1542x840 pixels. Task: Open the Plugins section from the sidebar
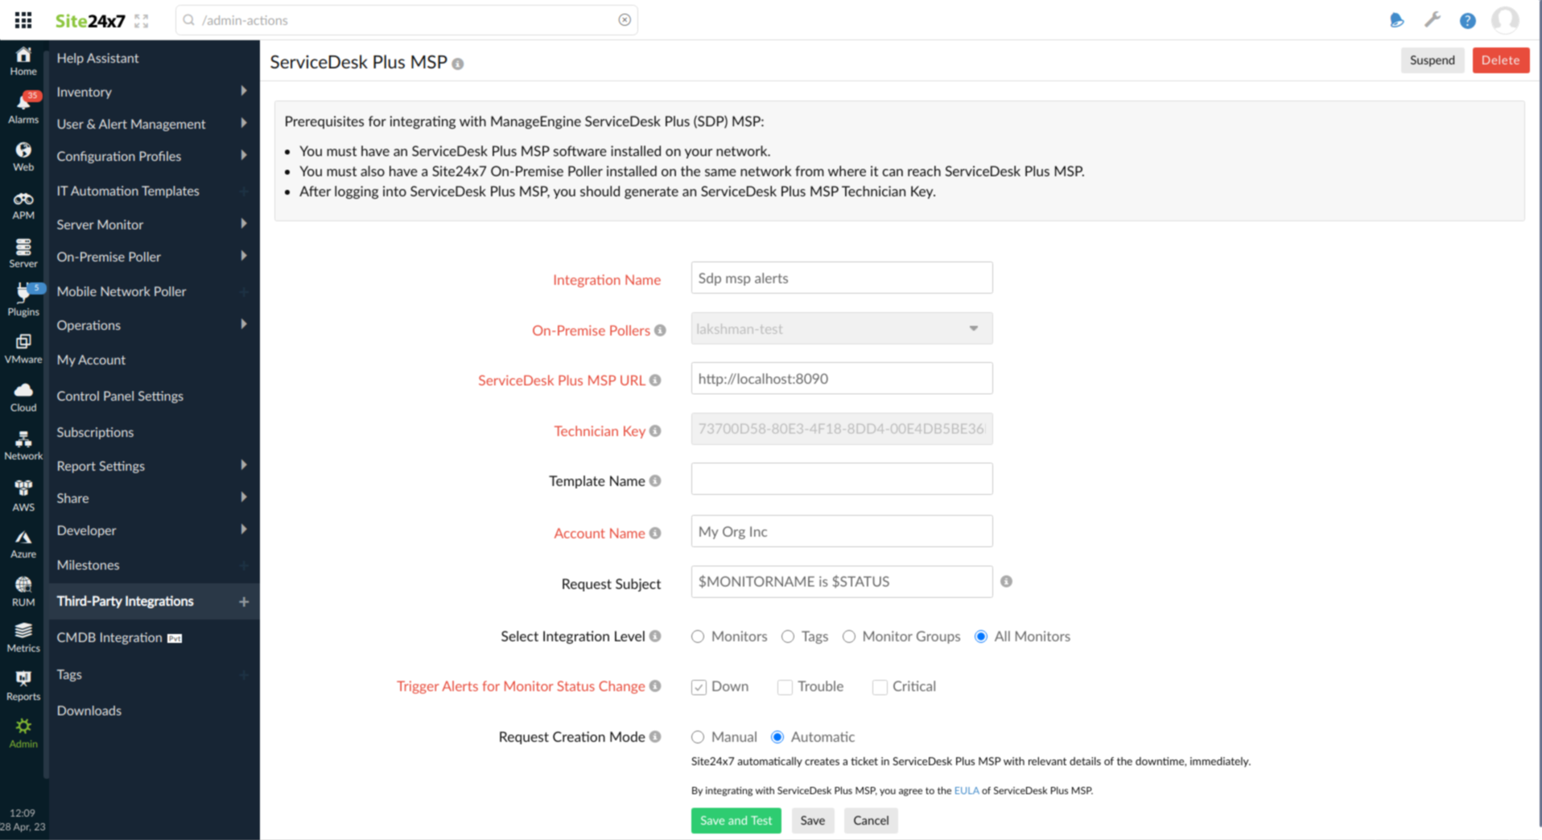pyautogui.click(x=23, y=299)
